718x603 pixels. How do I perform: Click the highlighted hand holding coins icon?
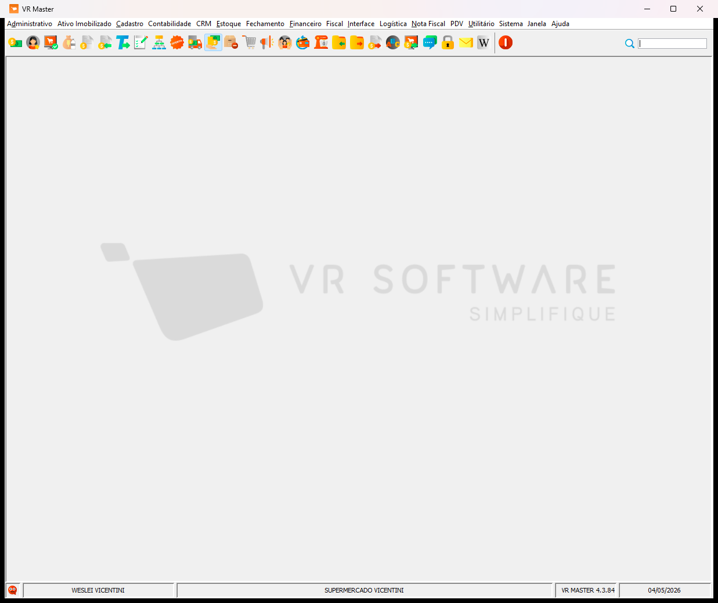213,42
